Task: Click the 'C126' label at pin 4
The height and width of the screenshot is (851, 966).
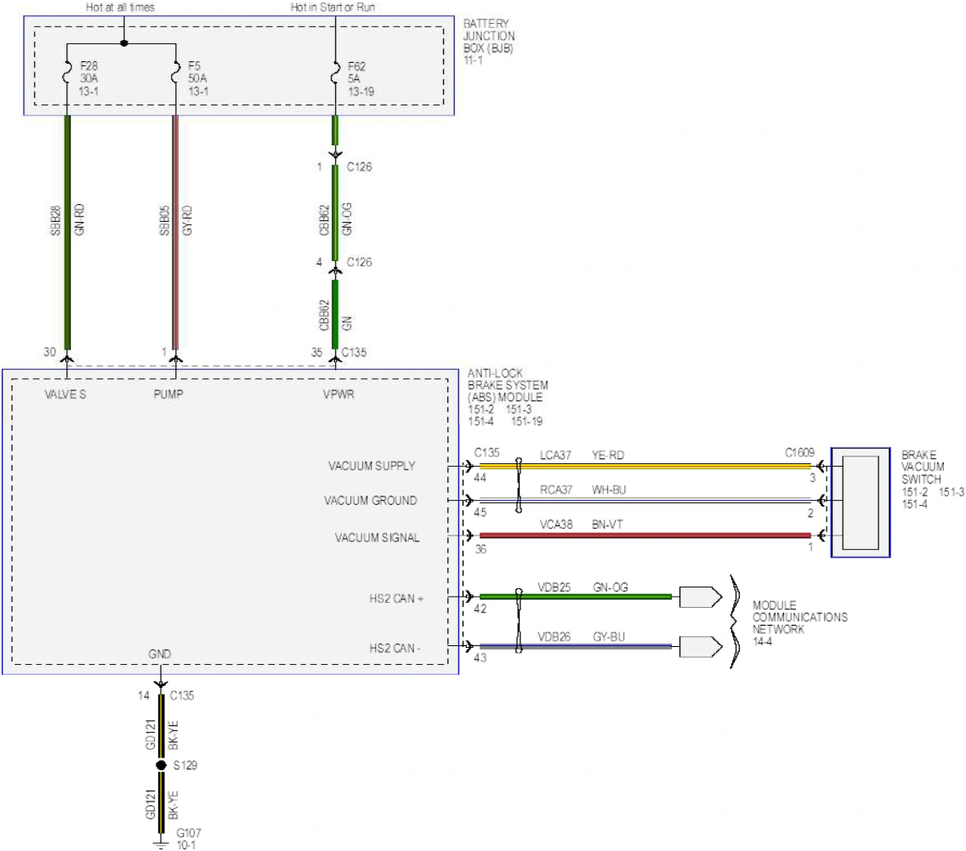Action: (359, 263)
